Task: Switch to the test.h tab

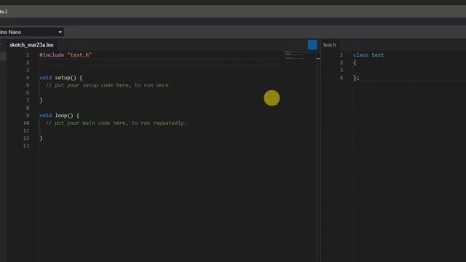Action: point(330,45)
